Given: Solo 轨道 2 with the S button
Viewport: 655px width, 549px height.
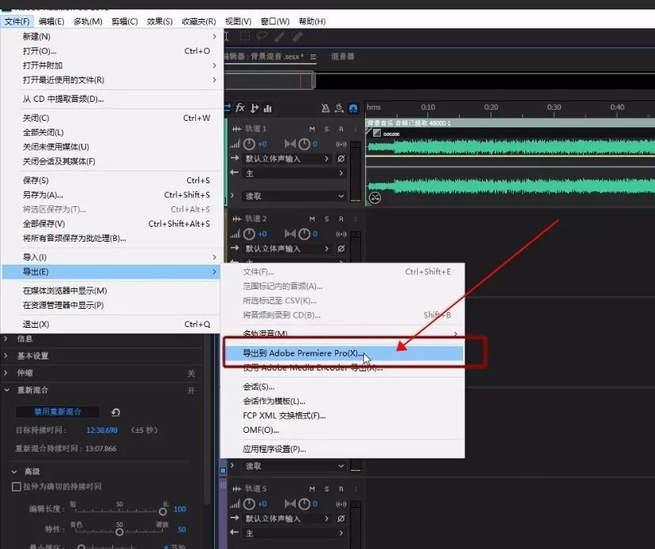Looking at the screenshot, I should click(x=326, y=219).
